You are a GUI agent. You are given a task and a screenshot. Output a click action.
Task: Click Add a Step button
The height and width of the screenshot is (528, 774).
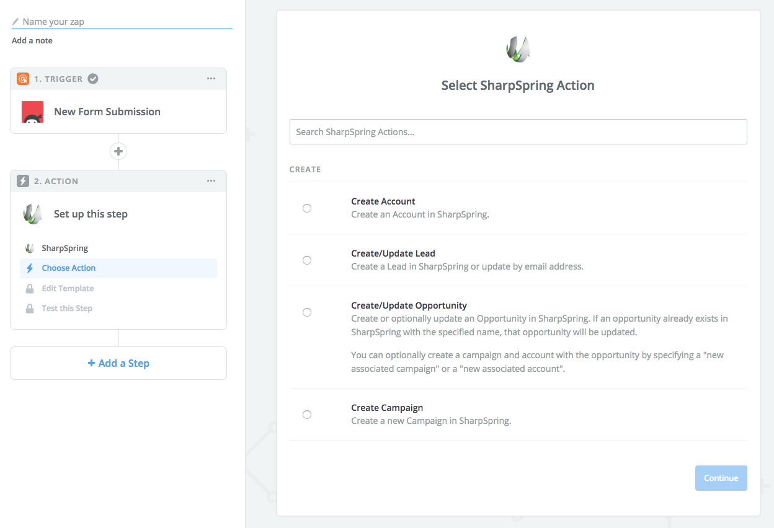tap(118, 363)
